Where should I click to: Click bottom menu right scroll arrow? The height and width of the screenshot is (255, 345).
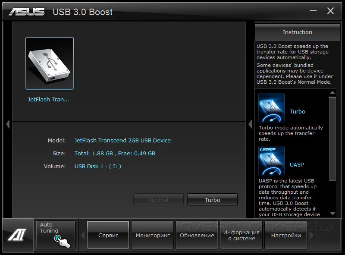pyautogui.click(x=311, y=235)
